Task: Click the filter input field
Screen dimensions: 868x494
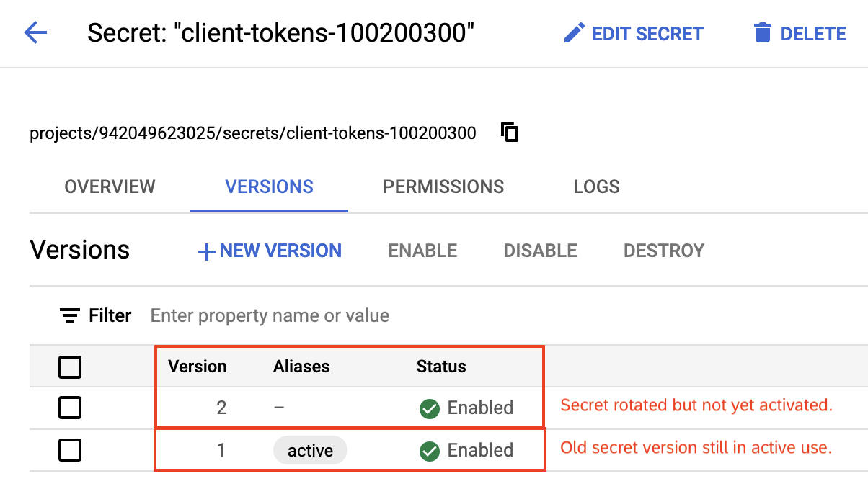Action: tap(269, 315)
